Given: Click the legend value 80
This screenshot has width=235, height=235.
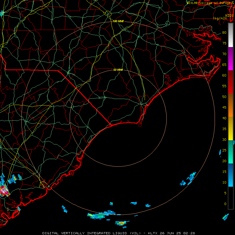Looking at the screenshot, I should [224, 33].
